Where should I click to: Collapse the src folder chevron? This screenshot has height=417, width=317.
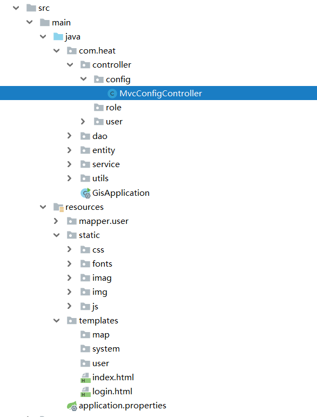pyautogui.click(x=16, y=8)
